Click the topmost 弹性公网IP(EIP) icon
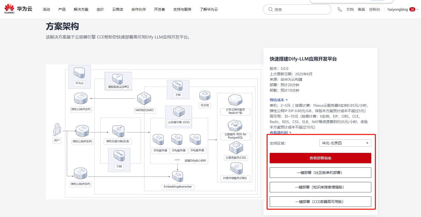 point(81,98)
